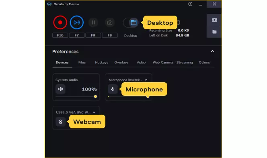This screenshot has width=267, height=158.
Task: Click the pause recording button
Action: [x=93, y=22]
